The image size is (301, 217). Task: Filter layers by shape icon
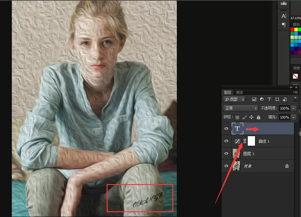tap(277, 99)
